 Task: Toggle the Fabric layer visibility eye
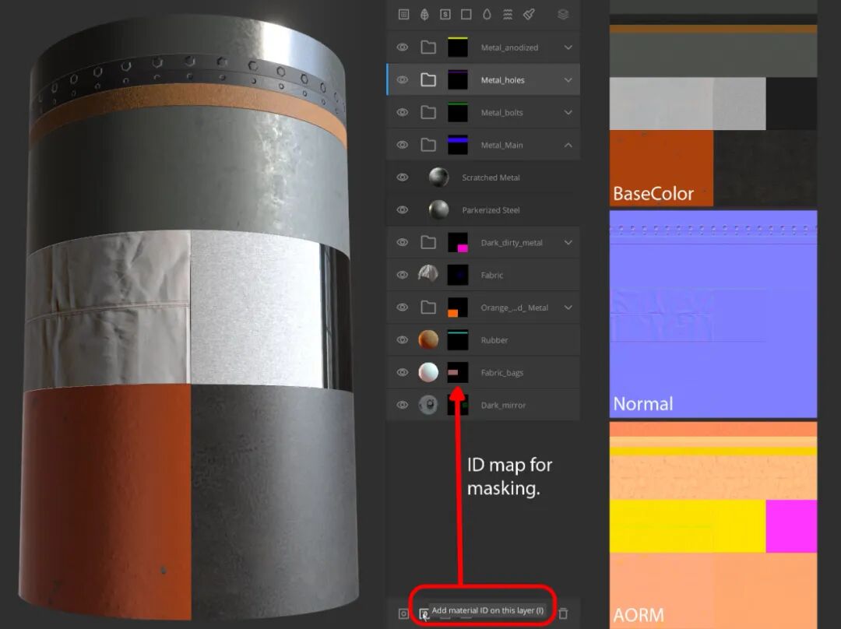403,275
